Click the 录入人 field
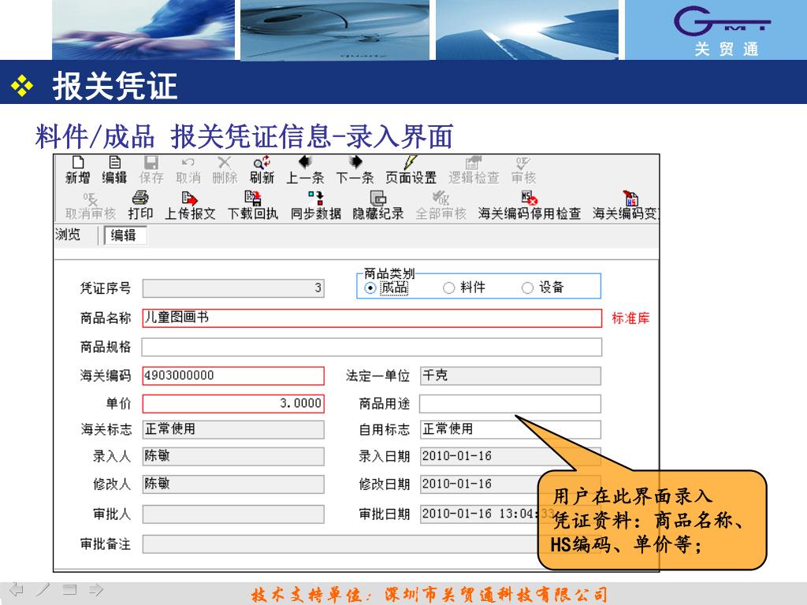This screenshot has width=807, height=605. [x=233, y=456]
